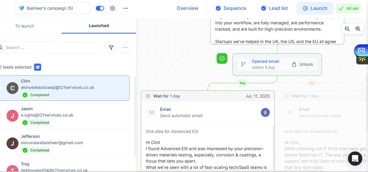The height and width of the screenshot is (172, 368).
Task: Click the Unlock button on condition
Action: [303, 64]
